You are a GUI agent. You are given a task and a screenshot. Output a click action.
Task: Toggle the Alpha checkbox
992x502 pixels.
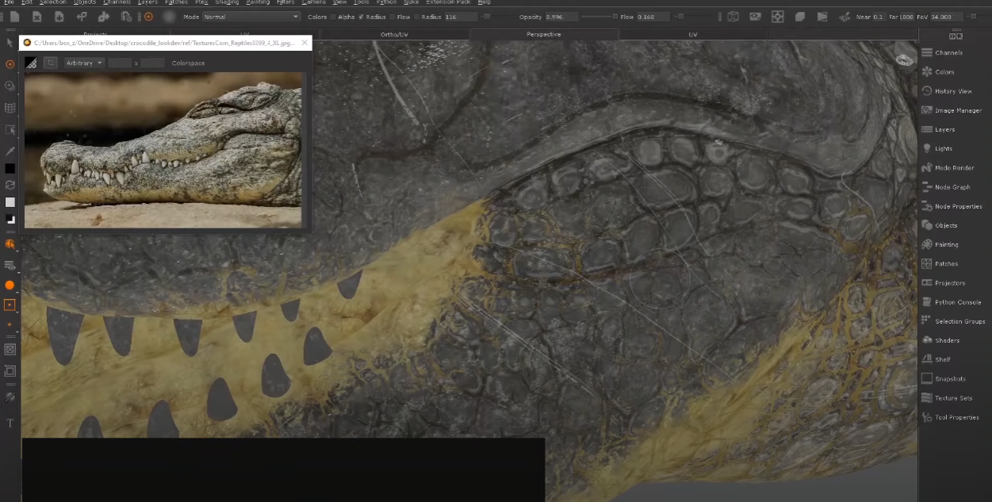pos(333,17)
